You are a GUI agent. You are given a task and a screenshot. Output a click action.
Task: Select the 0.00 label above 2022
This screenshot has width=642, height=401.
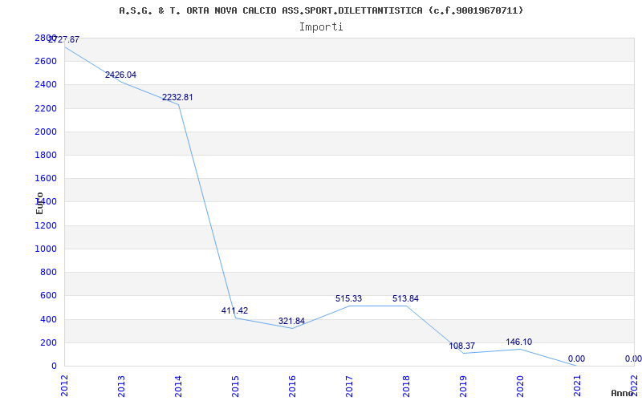pos(633,358)
